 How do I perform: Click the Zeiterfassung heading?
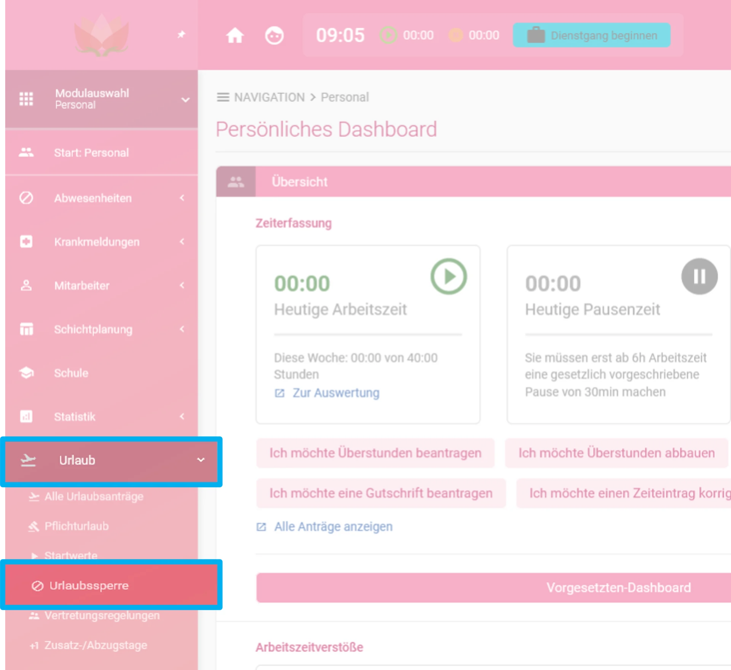(294, 223)
